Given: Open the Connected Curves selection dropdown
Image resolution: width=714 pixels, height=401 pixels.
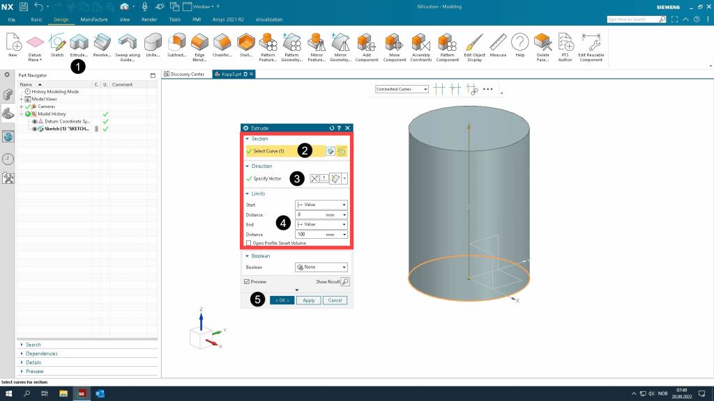Looking at the screenshot, I should (x=402, y=89).
